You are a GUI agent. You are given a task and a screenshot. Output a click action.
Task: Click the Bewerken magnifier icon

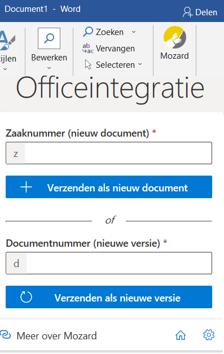pyautogui.click(x=49, y=38)
